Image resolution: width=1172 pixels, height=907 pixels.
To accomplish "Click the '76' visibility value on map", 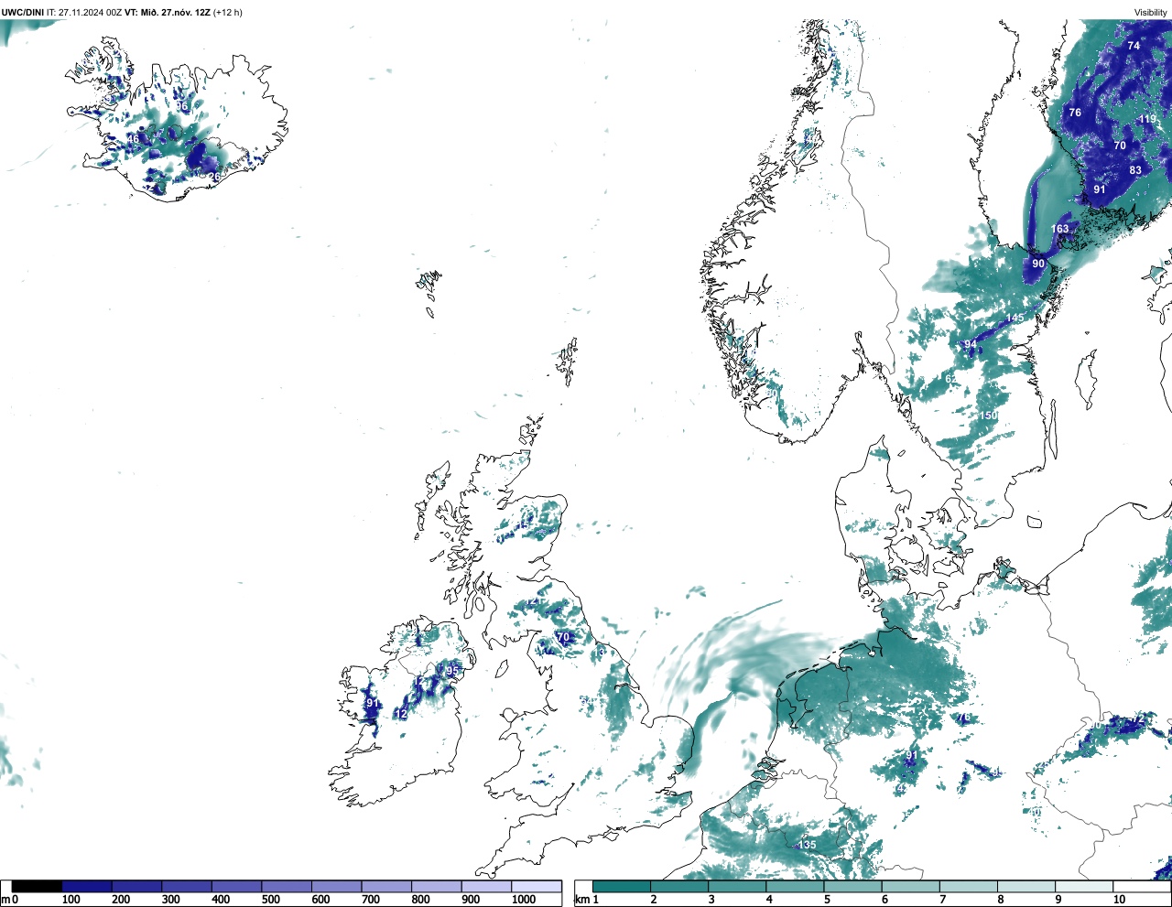I will tap(1075, 113).
